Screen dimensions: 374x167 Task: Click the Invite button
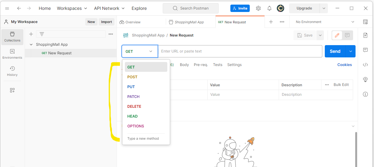tap(240, 8)
